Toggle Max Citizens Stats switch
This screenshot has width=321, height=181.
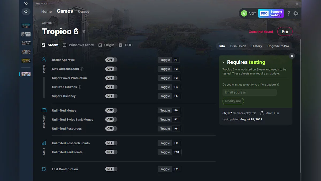(111, 69)
